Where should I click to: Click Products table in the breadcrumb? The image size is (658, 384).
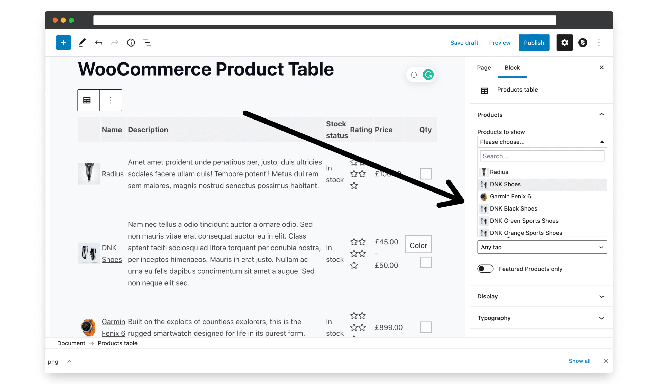point(117,343)
